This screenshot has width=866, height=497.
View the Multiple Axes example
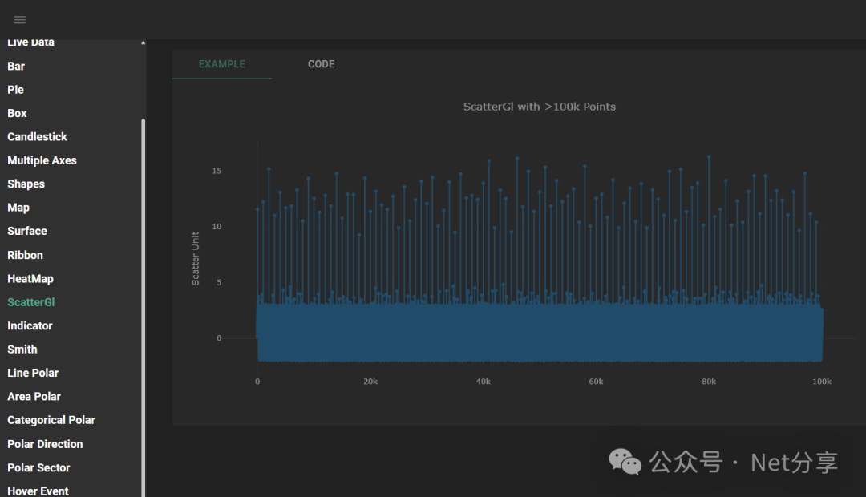(x=42, y=160)
